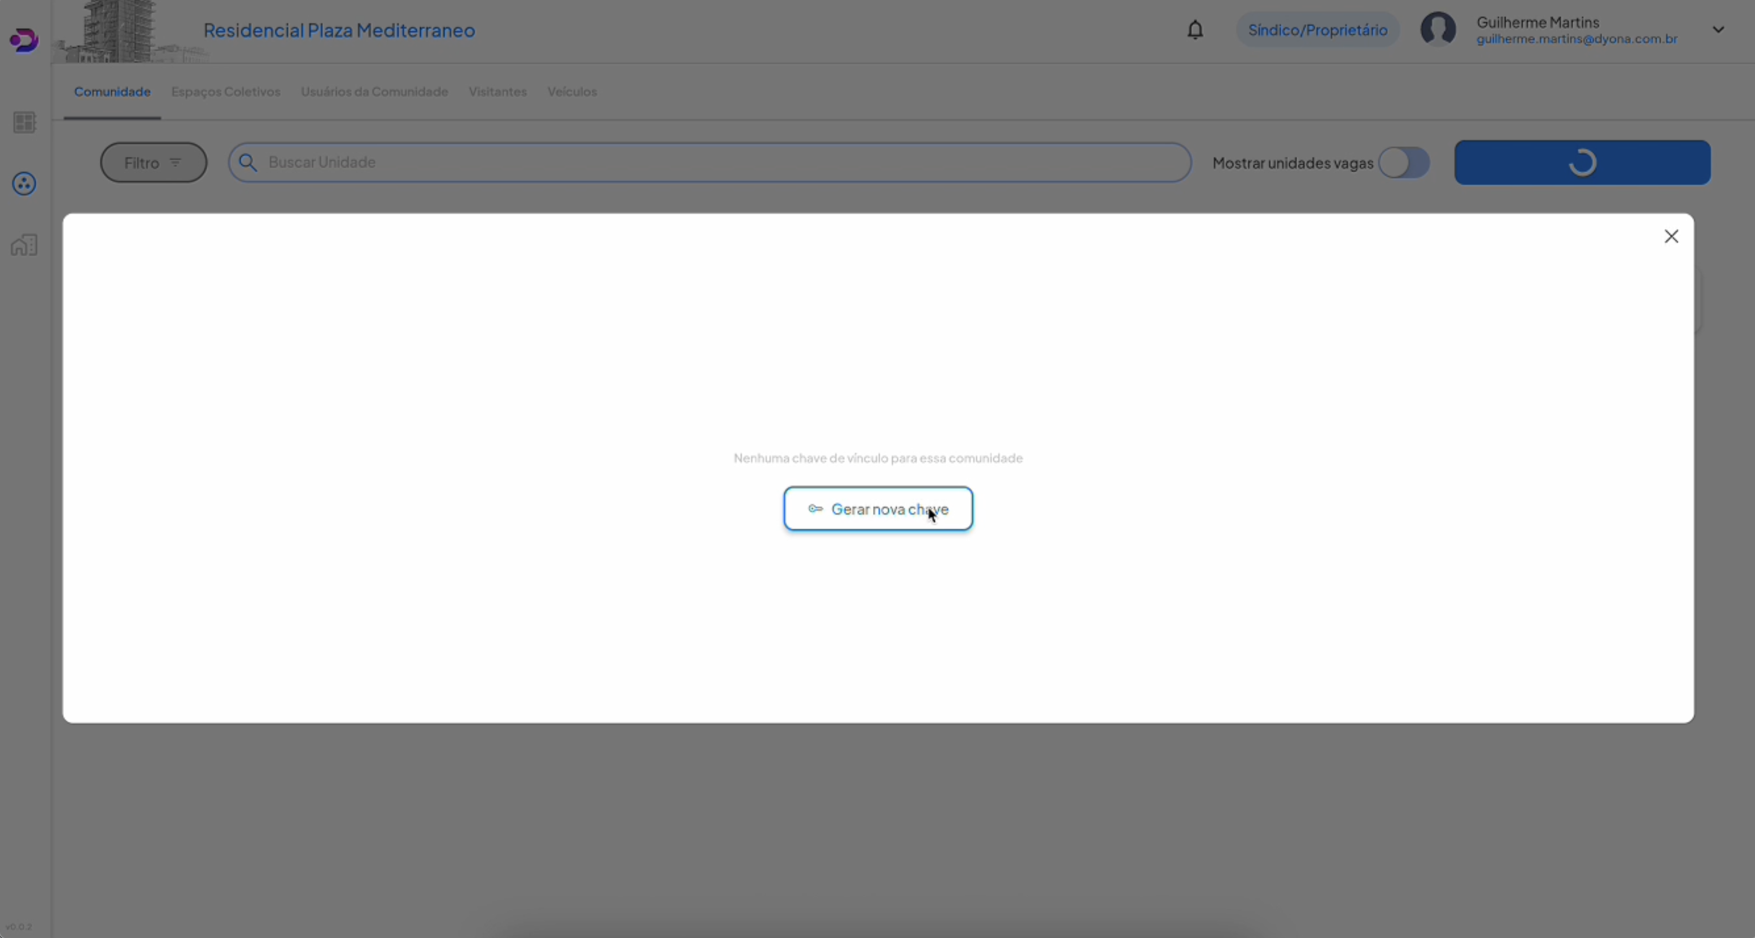Viewport: 1755px width, 938px height.
Task: Switch to Usuários da Comunidade tab
Action: point(374,92)
